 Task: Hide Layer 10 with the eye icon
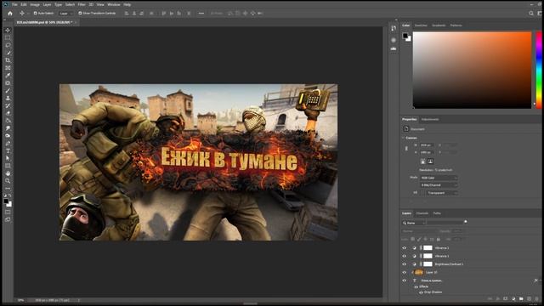pos(405,272)
